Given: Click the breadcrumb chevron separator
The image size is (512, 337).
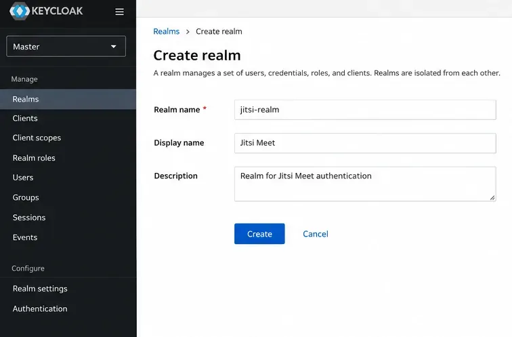Looking at the screenshot, I should (188, 32).
